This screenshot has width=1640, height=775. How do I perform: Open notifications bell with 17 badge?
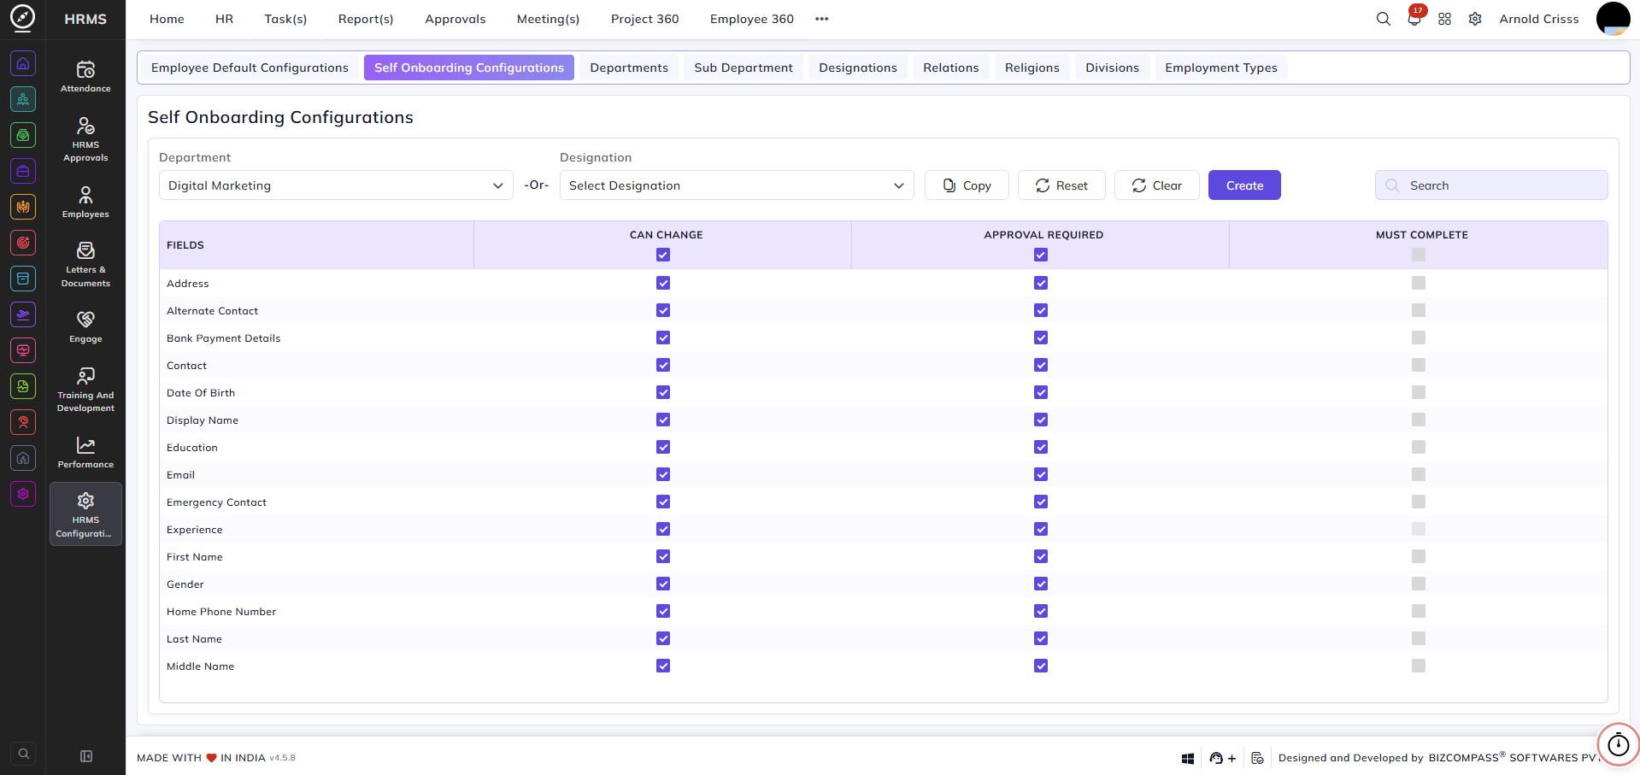tap(1414, 18)
